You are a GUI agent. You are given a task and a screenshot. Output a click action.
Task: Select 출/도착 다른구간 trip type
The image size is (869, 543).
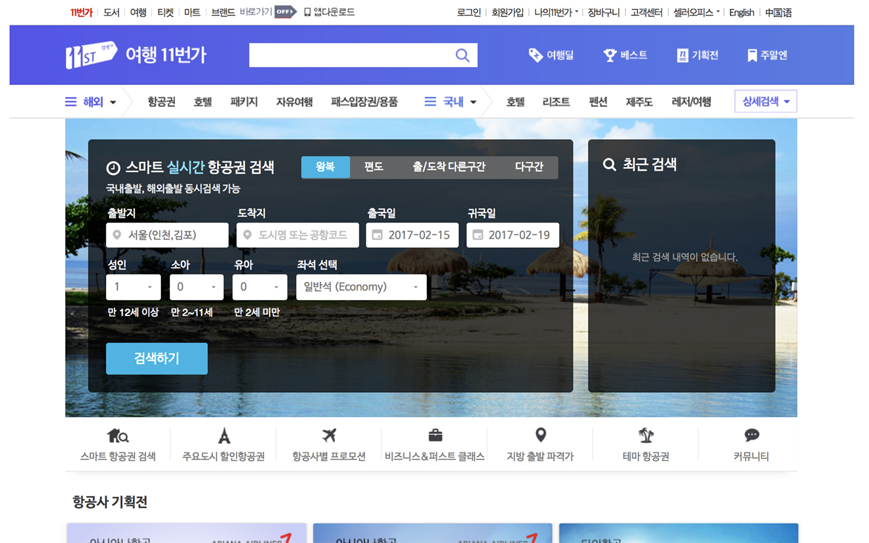(449, 167)
